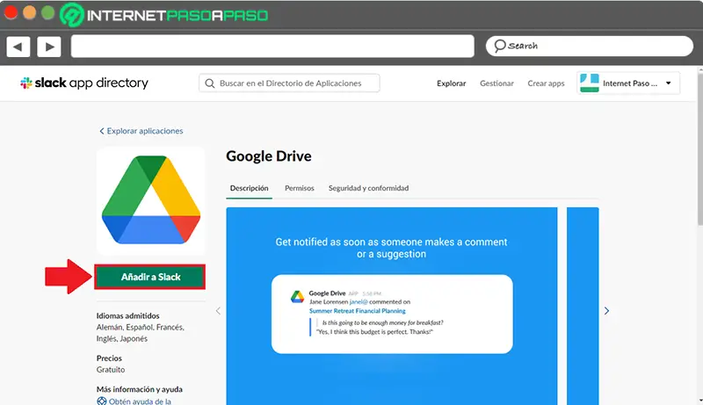
Task: Click the scrollbar down arrow
Action: [x=700, y=401]
